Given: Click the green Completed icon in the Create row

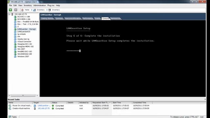Looking at the screenshot, I should pyautogui.click(x=53, y=108).
